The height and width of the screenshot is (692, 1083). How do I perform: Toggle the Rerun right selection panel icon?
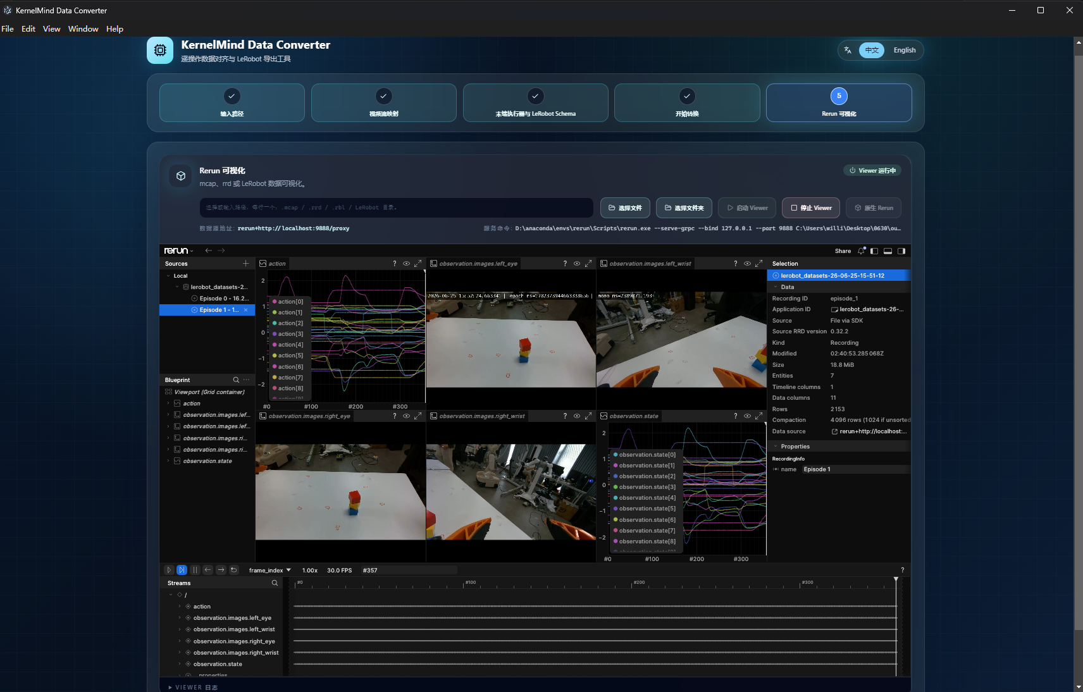(x=901, y=251)
